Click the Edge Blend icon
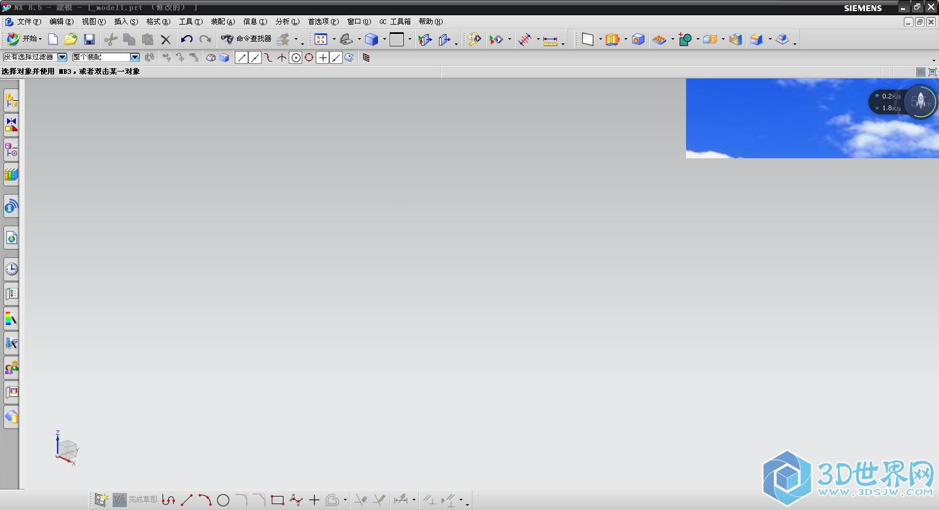This screenshot has height=510, width=939. [x=756, y=39]
